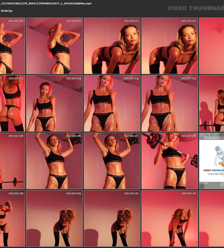Select the untimestamped back-view thumbnail with barbell

click(x=211, y=103)
